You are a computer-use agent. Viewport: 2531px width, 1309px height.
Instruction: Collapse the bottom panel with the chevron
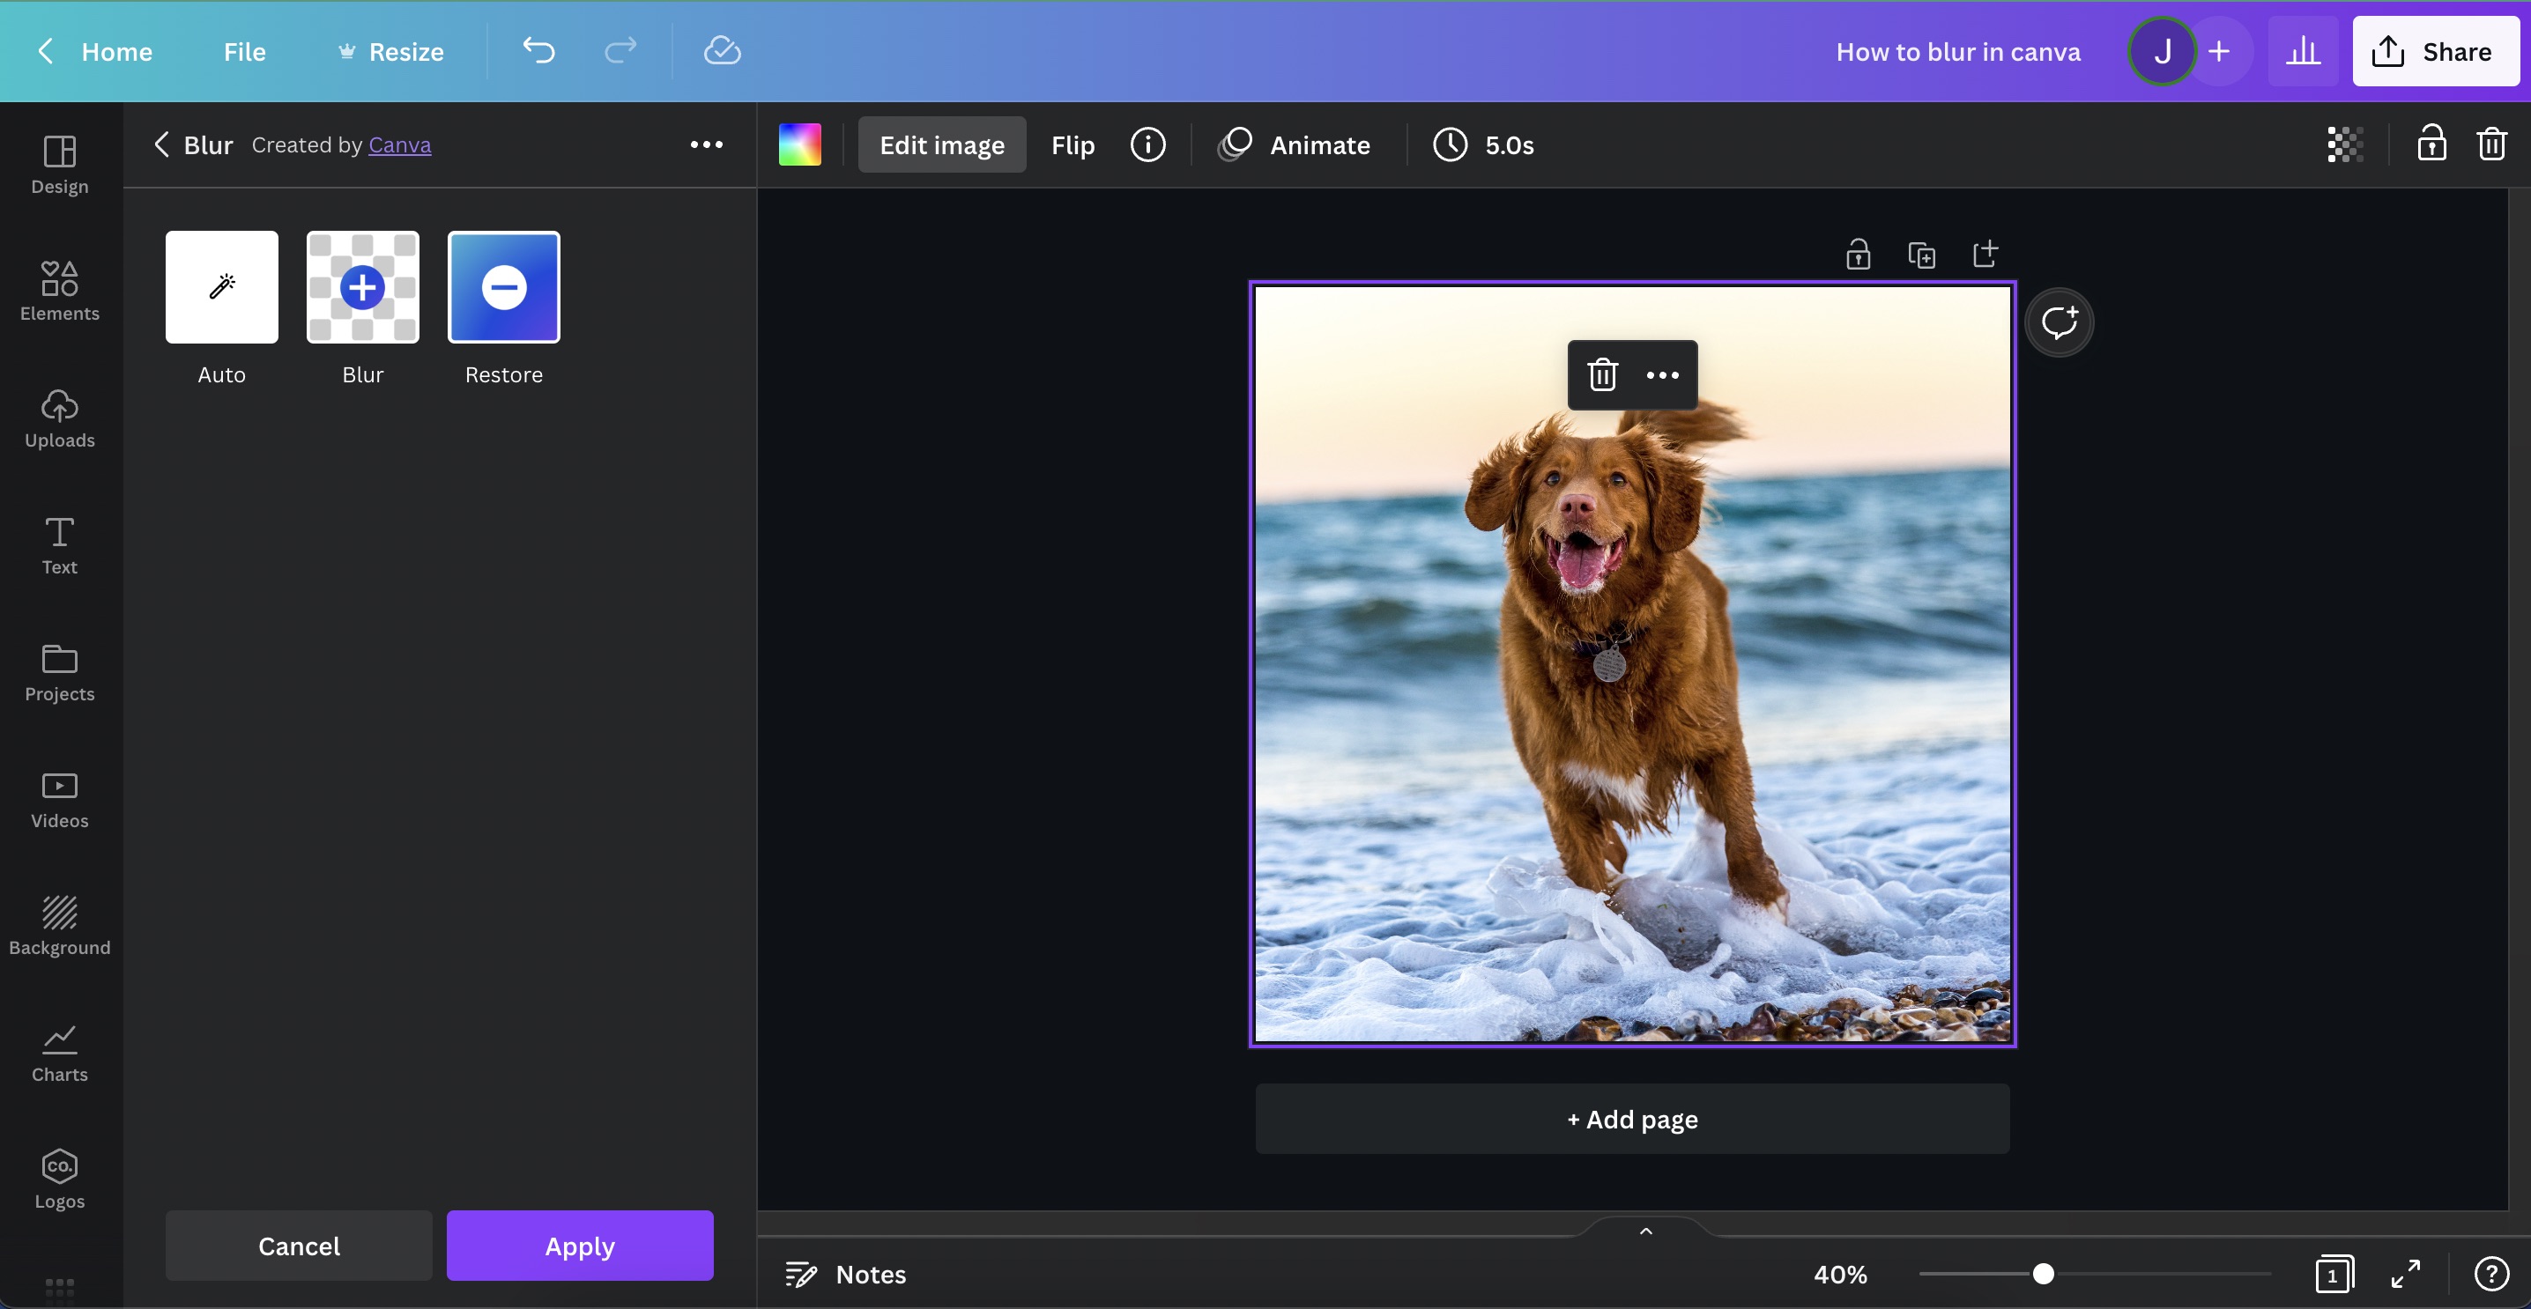(x=1644, y=1230)
